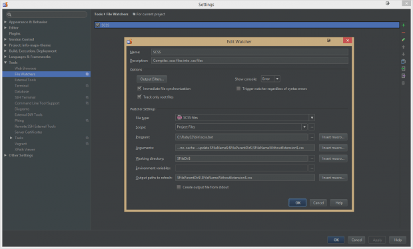Collapse the Tools section
Image resolution: width=413 pixels, height=249 pixels.
[5, 63]
